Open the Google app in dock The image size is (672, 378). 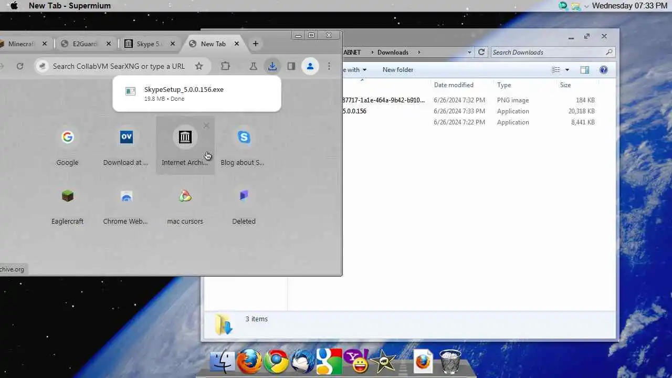point(329,362)
